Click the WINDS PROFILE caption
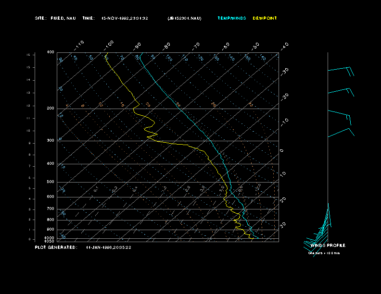The height and width of the screenshot is (294, 381). pyautogui.click(x=328, y=245)
